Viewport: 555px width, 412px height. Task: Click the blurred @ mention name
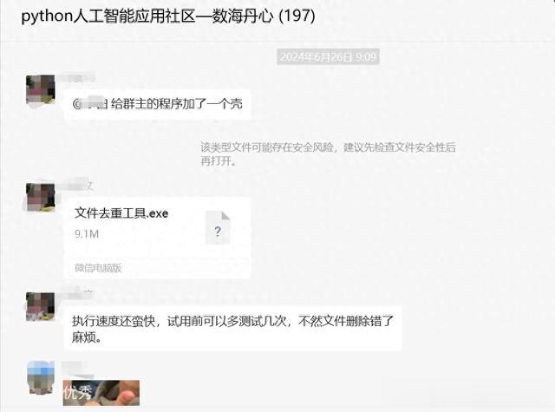pyautogui.click(x=90, y=104)
